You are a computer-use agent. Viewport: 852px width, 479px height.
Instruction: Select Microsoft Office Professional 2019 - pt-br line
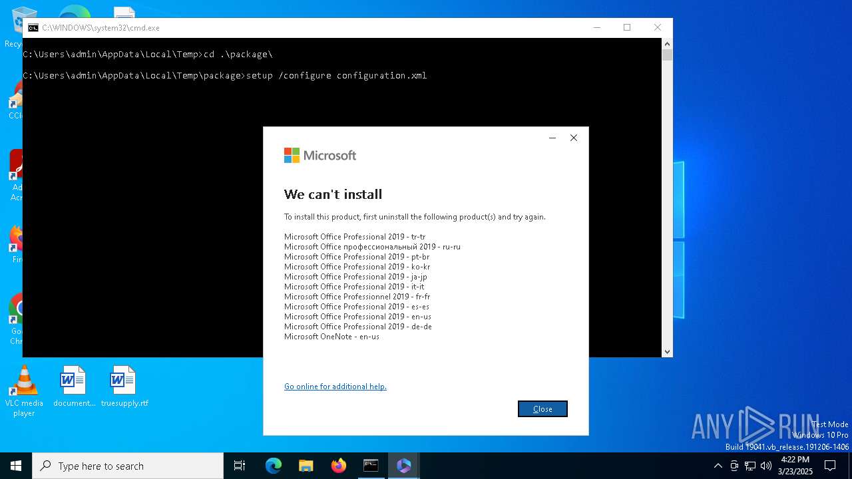pos(357,257)
